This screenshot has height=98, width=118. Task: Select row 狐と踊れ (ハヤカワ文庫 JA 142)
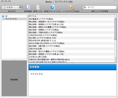[71, 38]
